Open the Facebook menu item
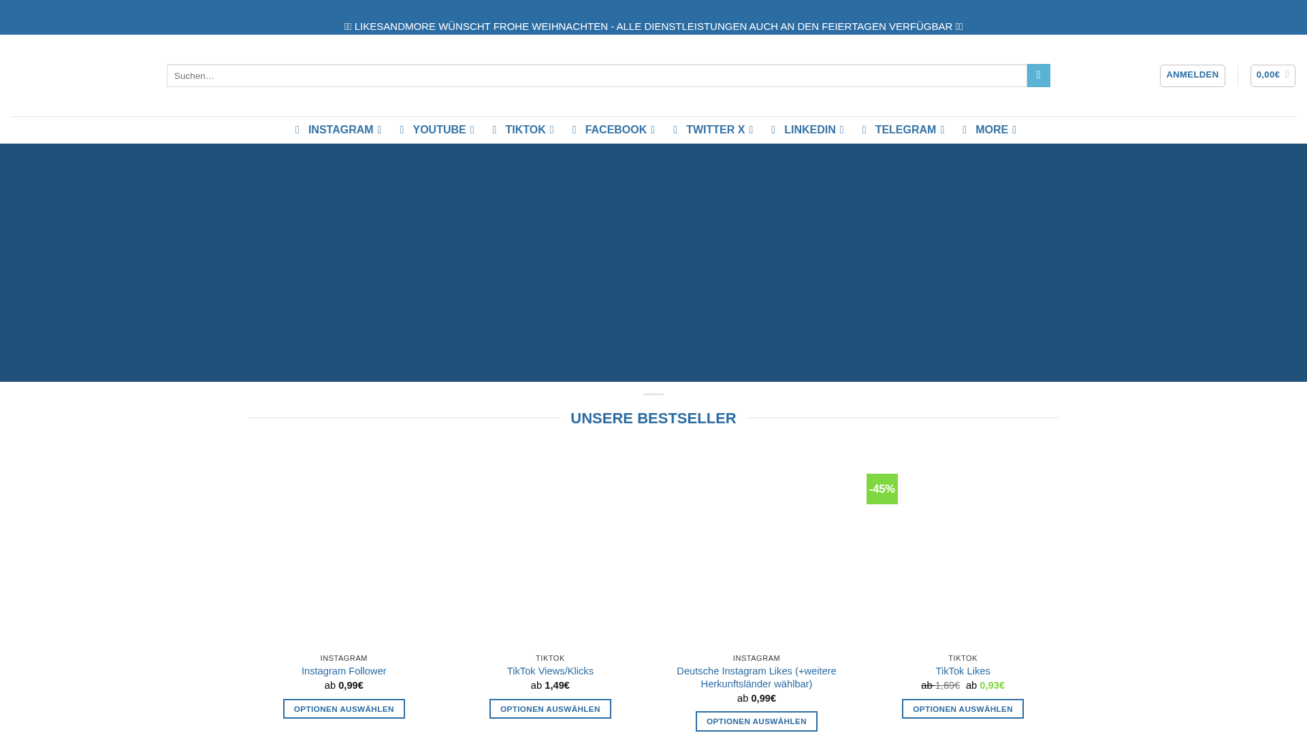 [x=615, y=130]
